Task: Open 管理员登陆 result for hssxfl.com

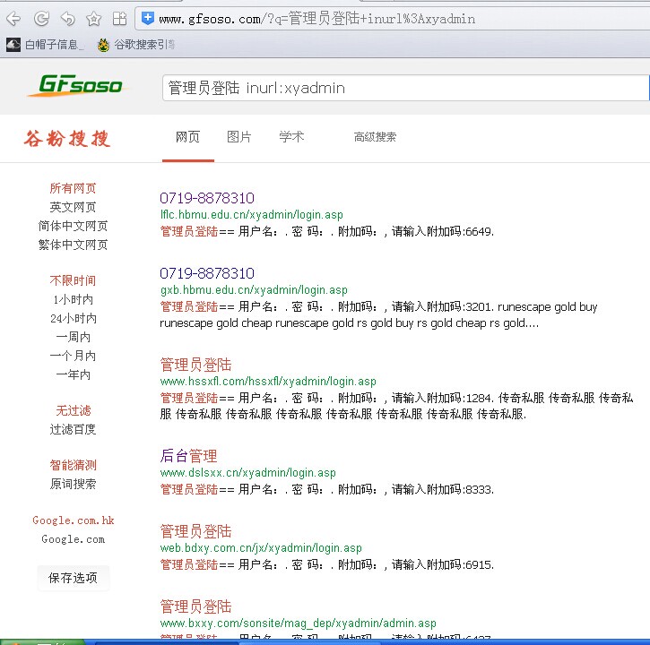Action: pyautogui.click(x=195, y=365)
